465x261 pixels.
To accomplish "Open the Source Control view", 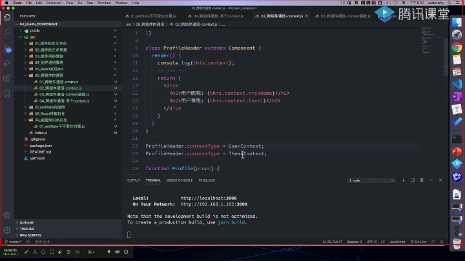I will coord(7,48).
